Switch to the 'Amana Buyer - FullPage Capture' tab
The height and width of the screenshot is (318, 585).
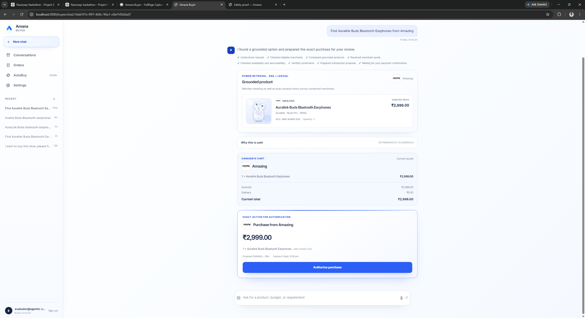click(x=144, y=5)
